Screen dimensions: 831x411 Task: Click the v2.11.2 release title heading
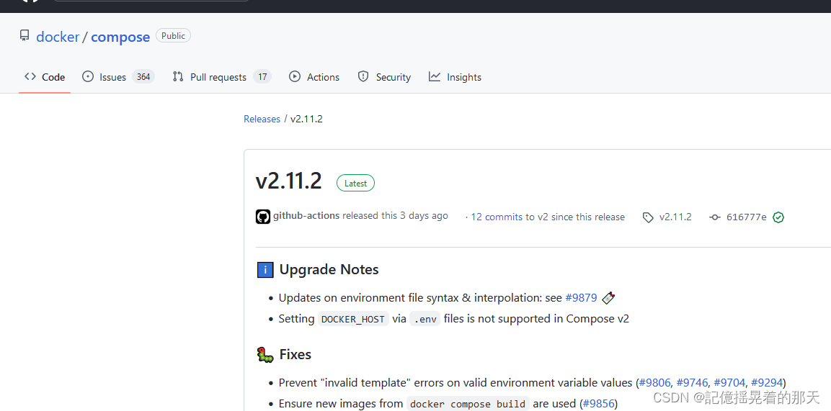click(x=289, y=181)
